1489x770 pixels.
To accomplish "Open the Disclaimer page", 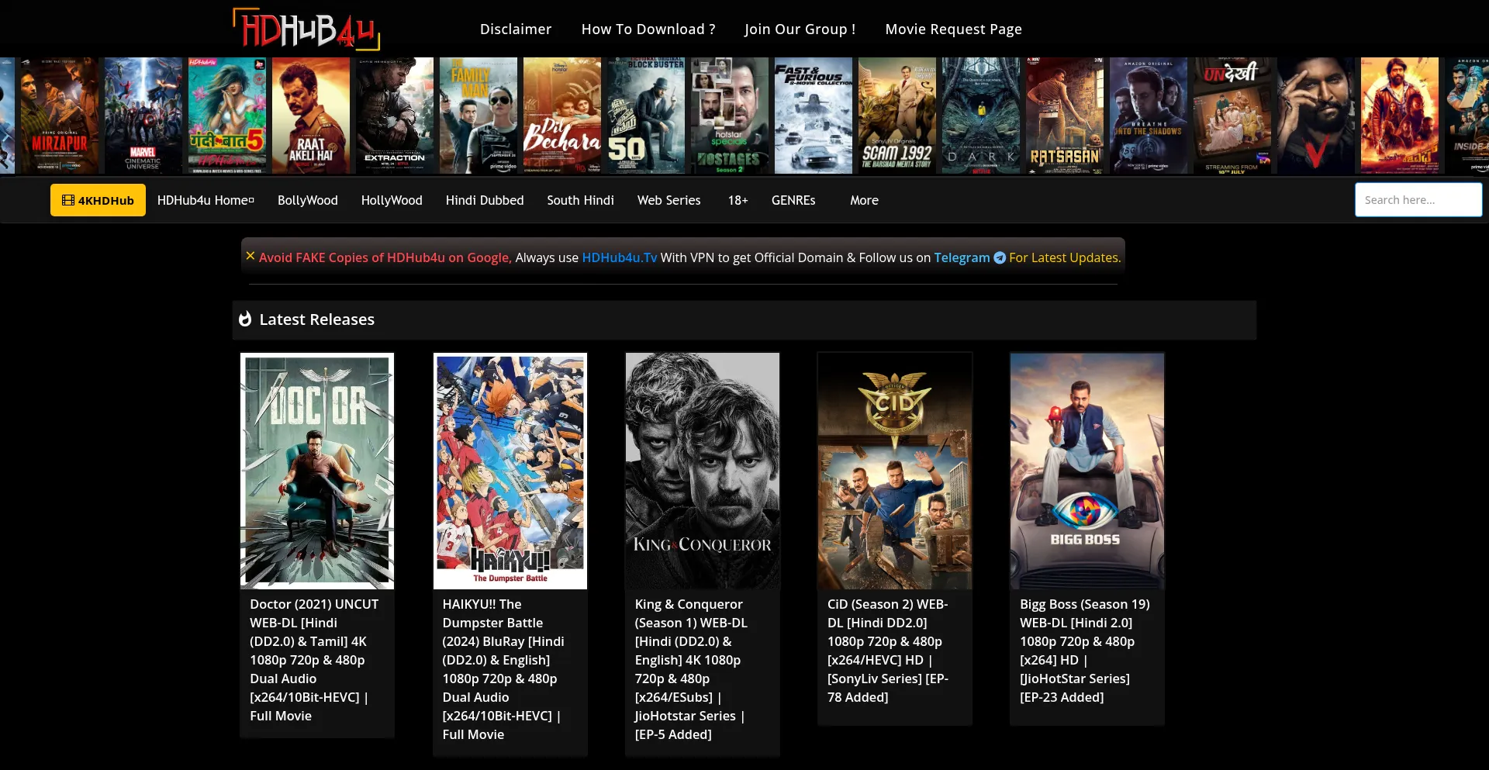I will click(516, 29).
